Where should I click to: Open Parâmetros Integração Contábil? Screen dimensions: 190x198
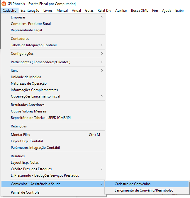[x=53, y=148]
